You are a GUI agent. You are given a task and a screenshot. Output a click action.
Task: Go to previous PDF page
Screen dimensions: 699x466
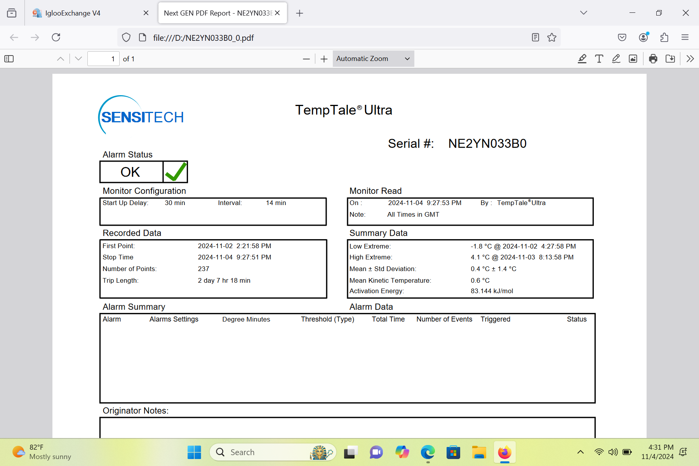[x=61, y=59]
